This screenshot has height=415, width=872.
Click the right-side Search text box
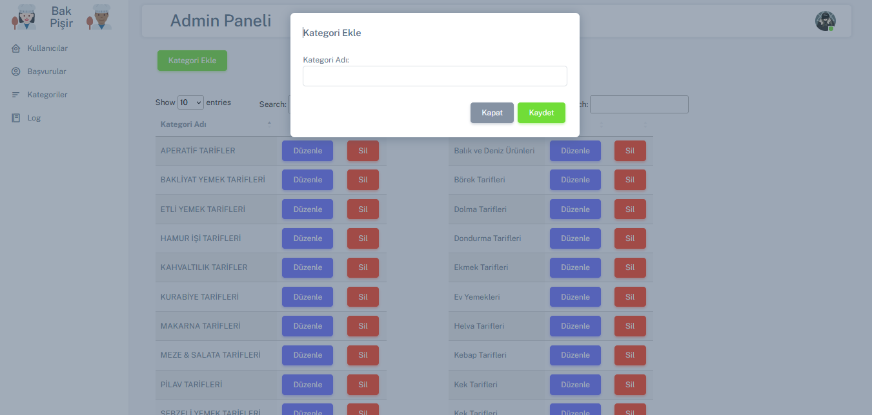639,104
